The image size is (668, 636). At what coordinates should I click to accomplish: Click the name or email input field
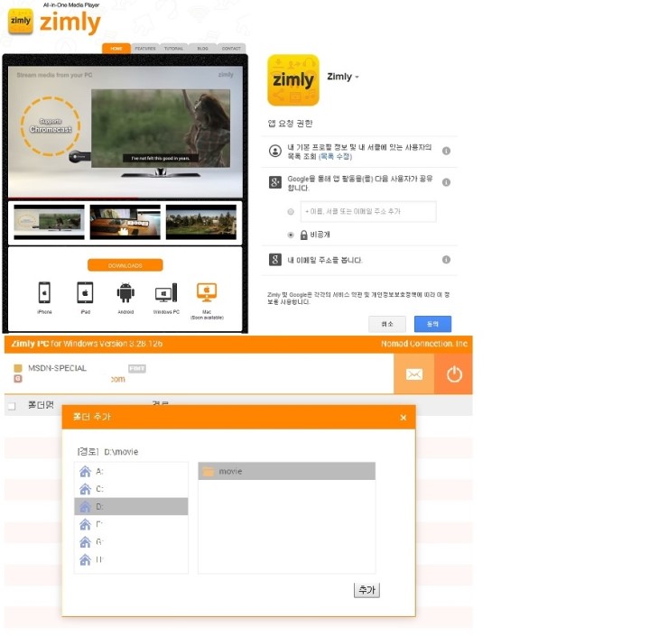tap(367, 212)
